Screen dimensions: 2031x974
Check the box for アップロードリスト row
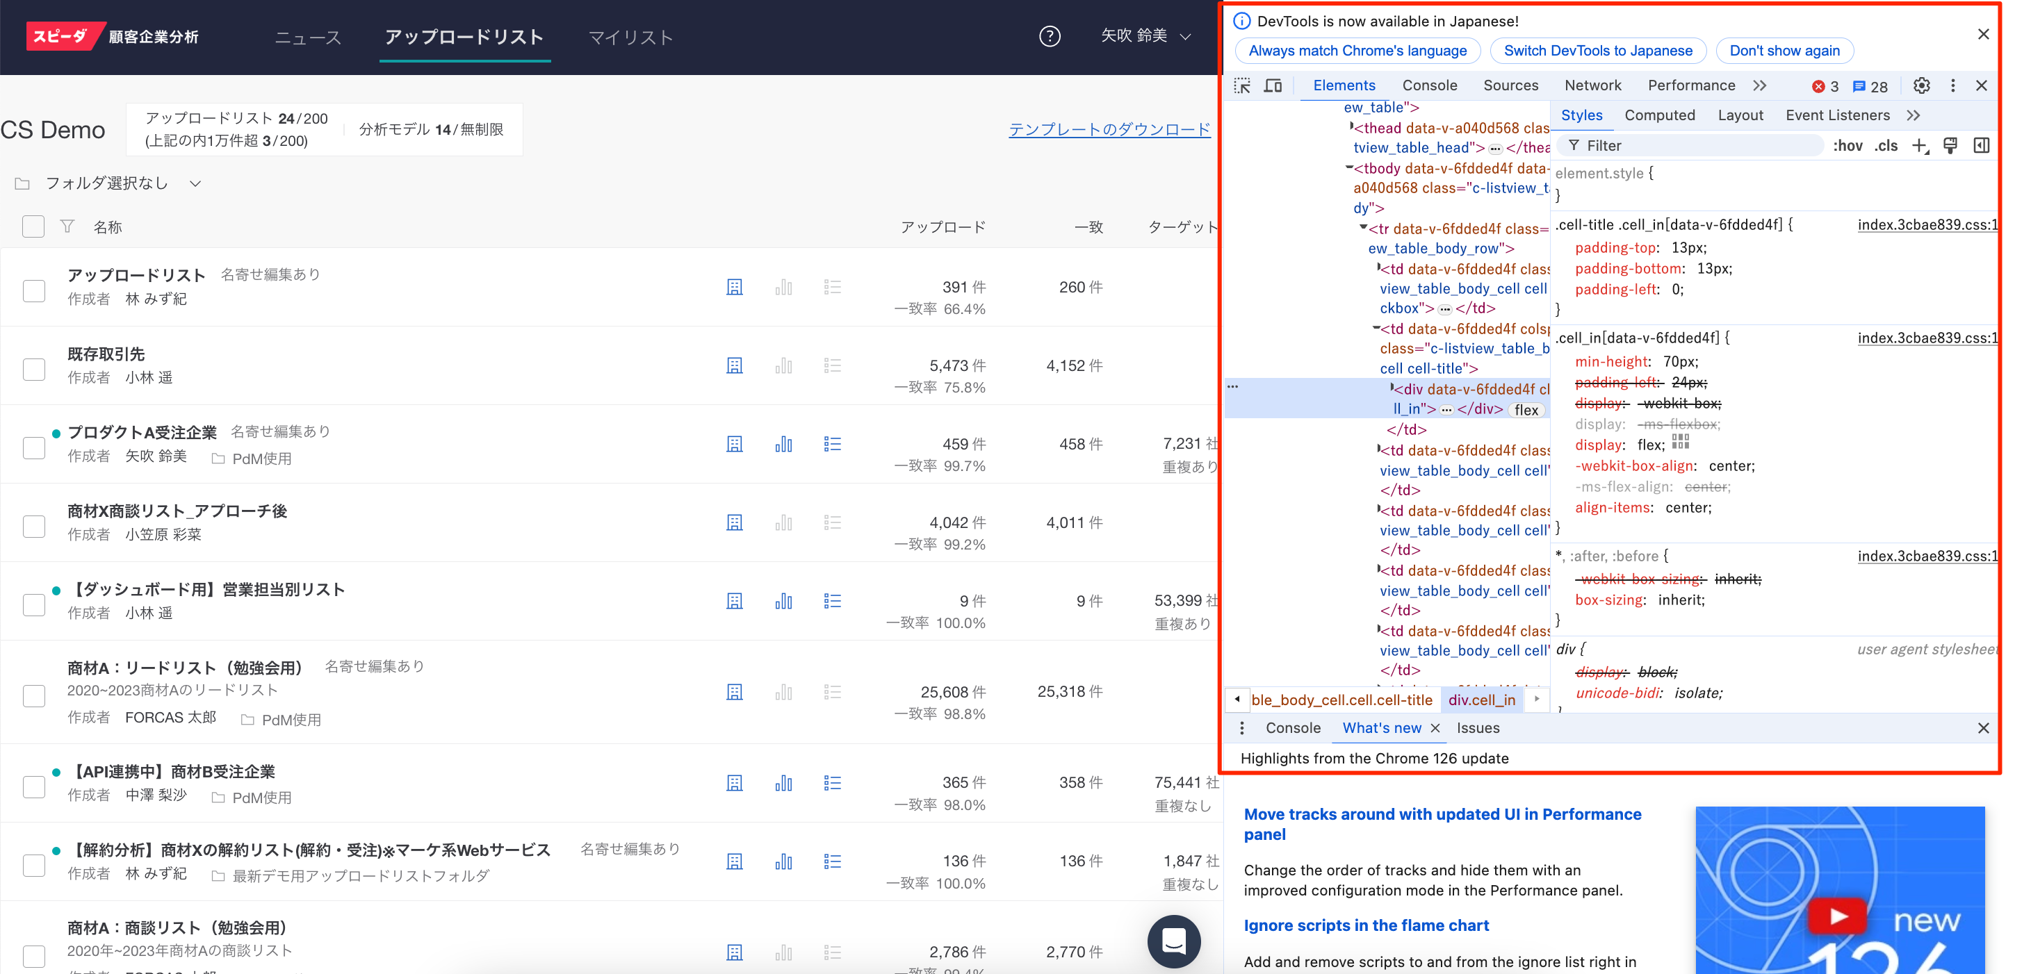[34, 291]
